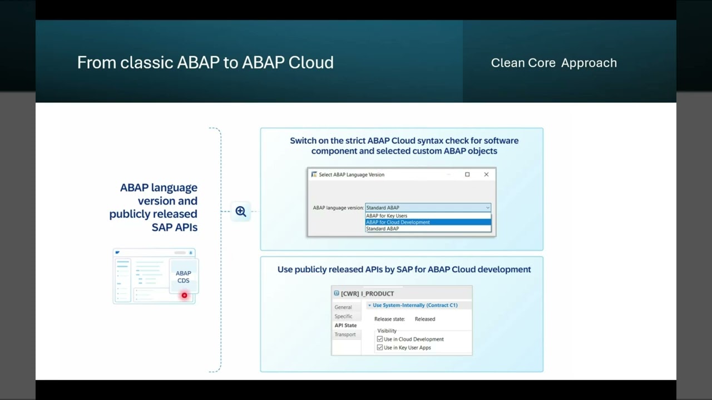This screenshot has width=712, height=400.
Task: Choose ABAP for Cloud Development option
Action: coord(428,222)
